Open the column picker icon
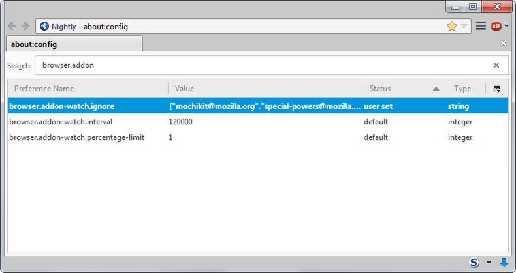Viewport: 516px width, 273px height. pyautogui.click(x=497, y=89)
